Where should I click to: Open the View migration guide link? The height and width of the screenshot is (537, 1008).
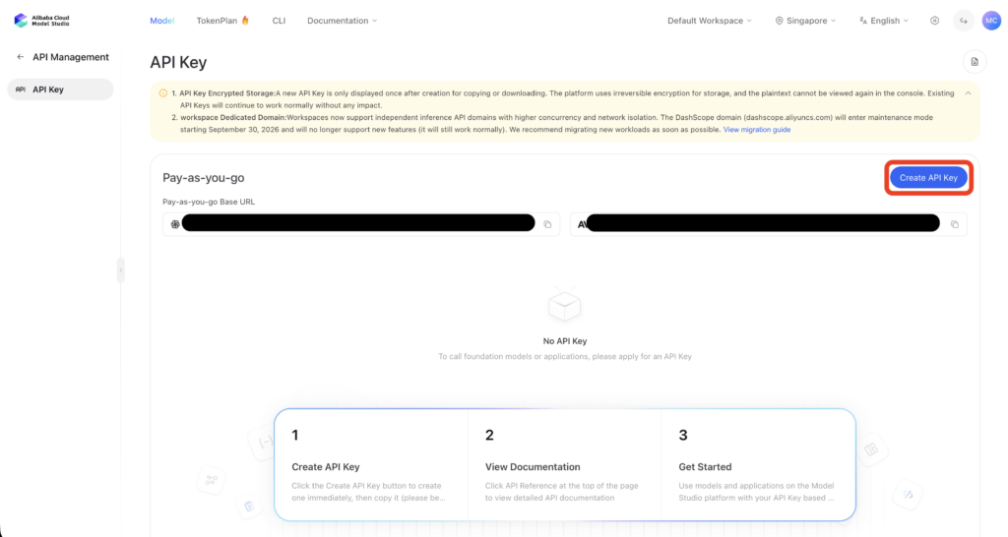click(x=757, y=130)
